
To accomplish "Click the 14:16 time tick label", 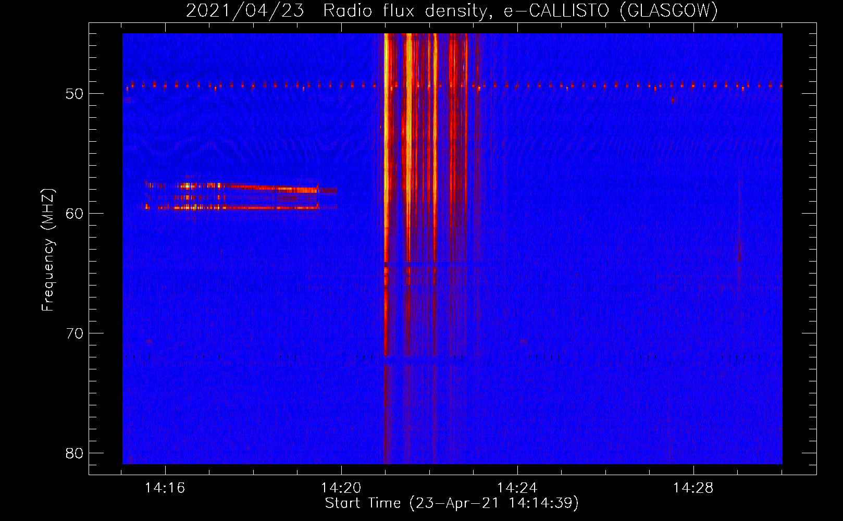I will [x=165, y=488].
